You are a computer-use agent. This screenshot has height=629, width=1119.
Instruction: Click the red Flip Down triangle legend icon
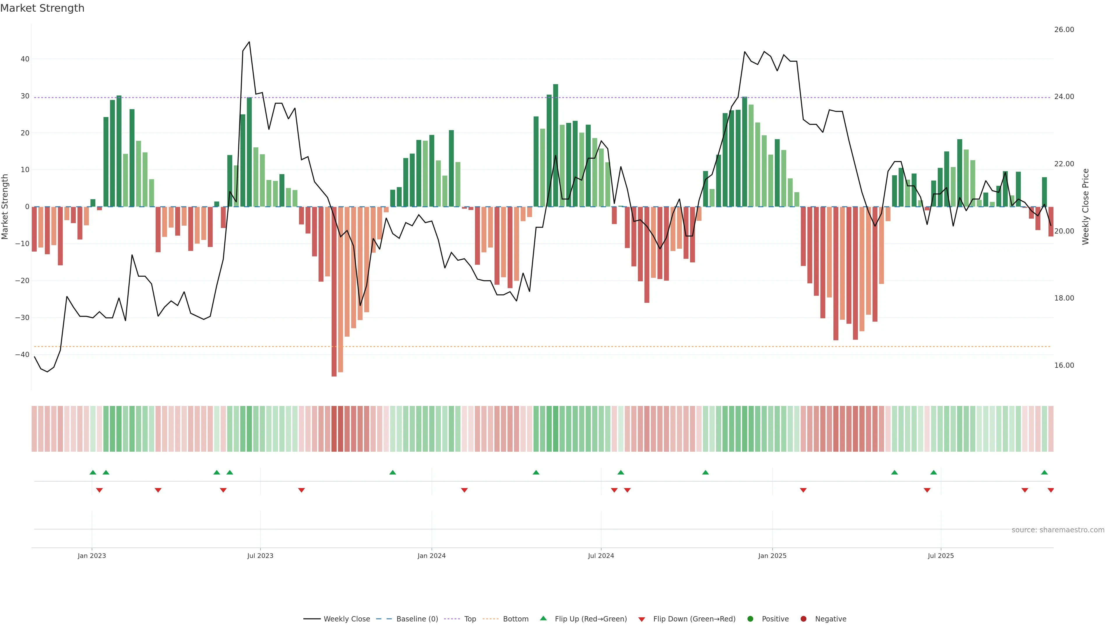(x=642, y=619)
